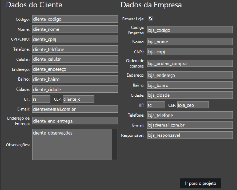Viewport: 237px width, 190px height.
Task: Focus the company CEP field loja_cep
Action: [x=193, y=105]
